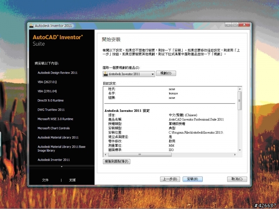Minimize the installer window
279x209 pixels.
228,25
